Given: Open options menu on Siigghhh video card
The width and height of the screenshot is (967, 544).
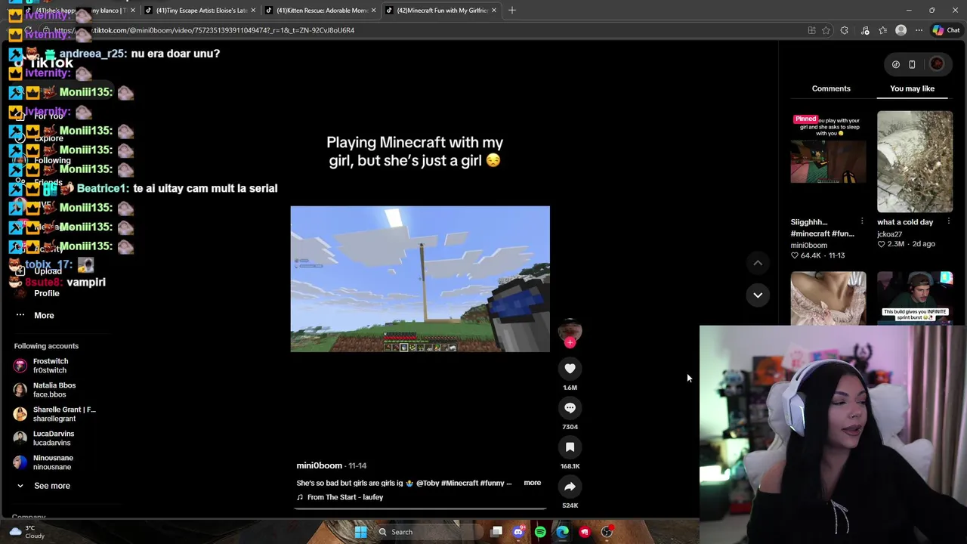Looking at the screenshot, I should click(x=862, y=221).
